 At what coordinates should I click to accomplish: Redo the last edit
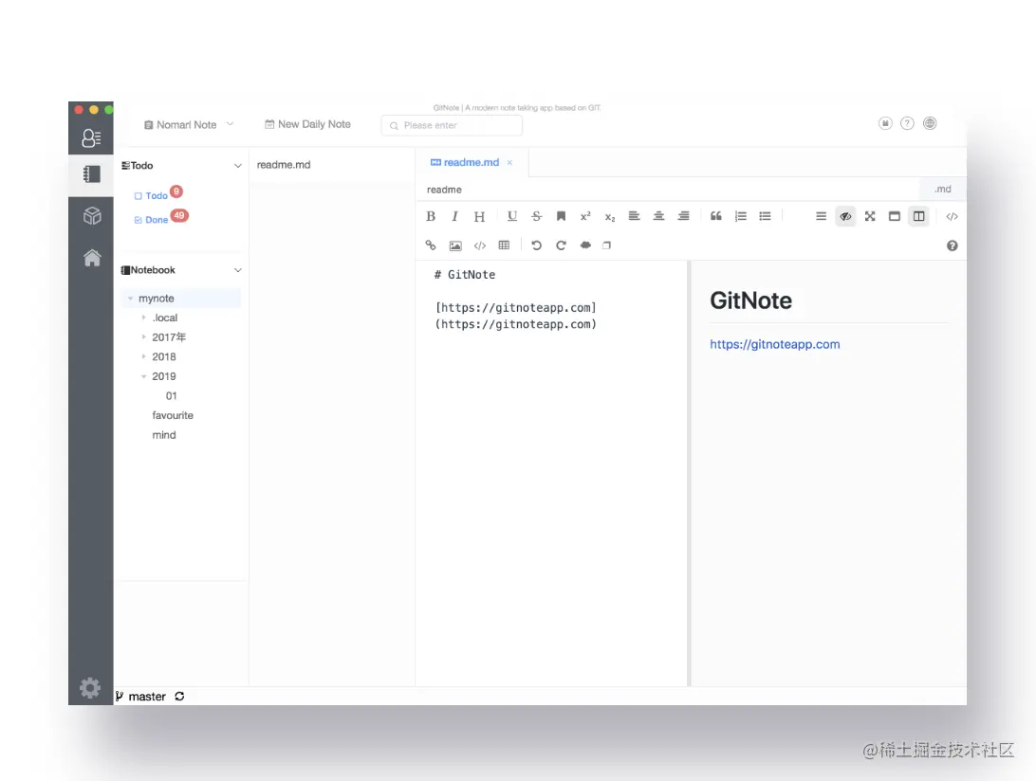point(561,245)
